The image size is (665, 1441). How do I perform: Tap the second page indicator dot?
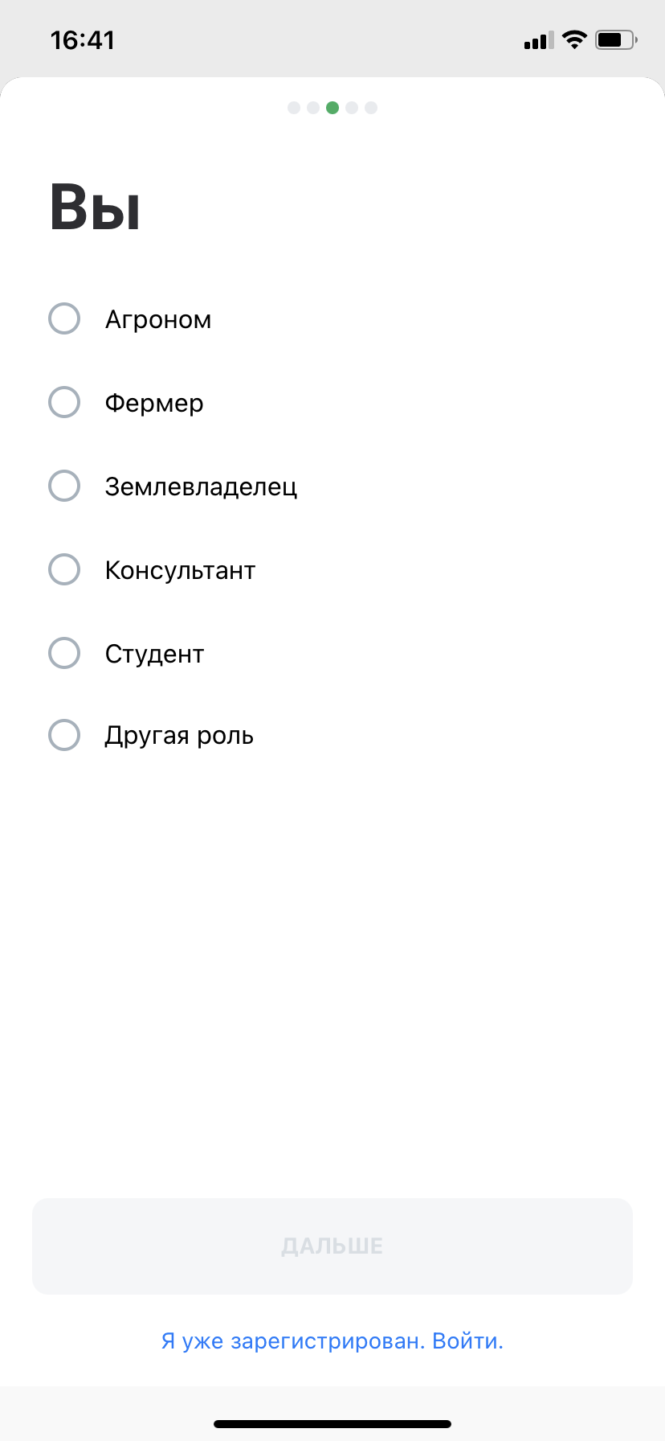(313, 108)
